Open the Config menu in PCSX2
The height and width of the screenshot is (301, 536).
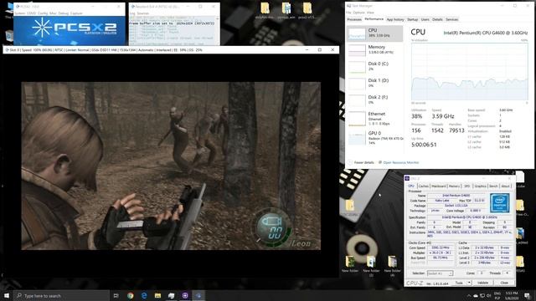[43, 13]
